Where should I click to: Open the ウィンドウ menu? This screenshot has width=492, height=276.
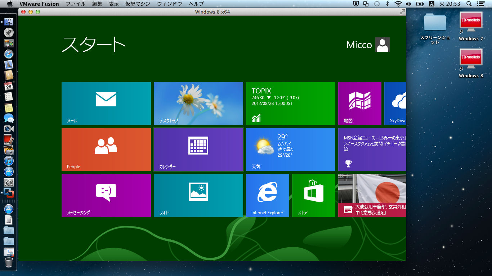point(170,4)
